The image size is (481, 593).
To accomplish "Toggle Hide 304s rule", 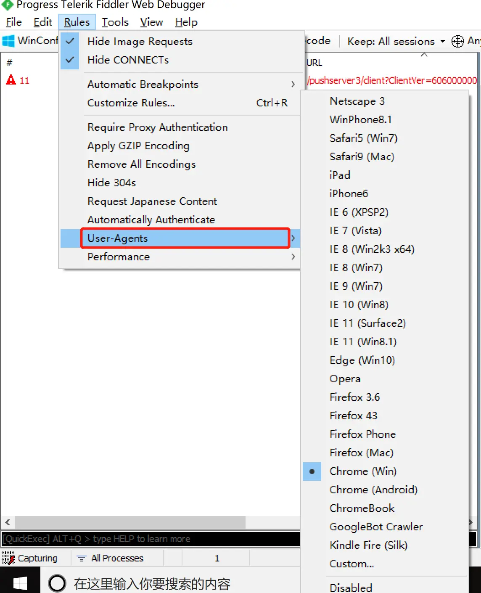I will (x=180, y=183).
